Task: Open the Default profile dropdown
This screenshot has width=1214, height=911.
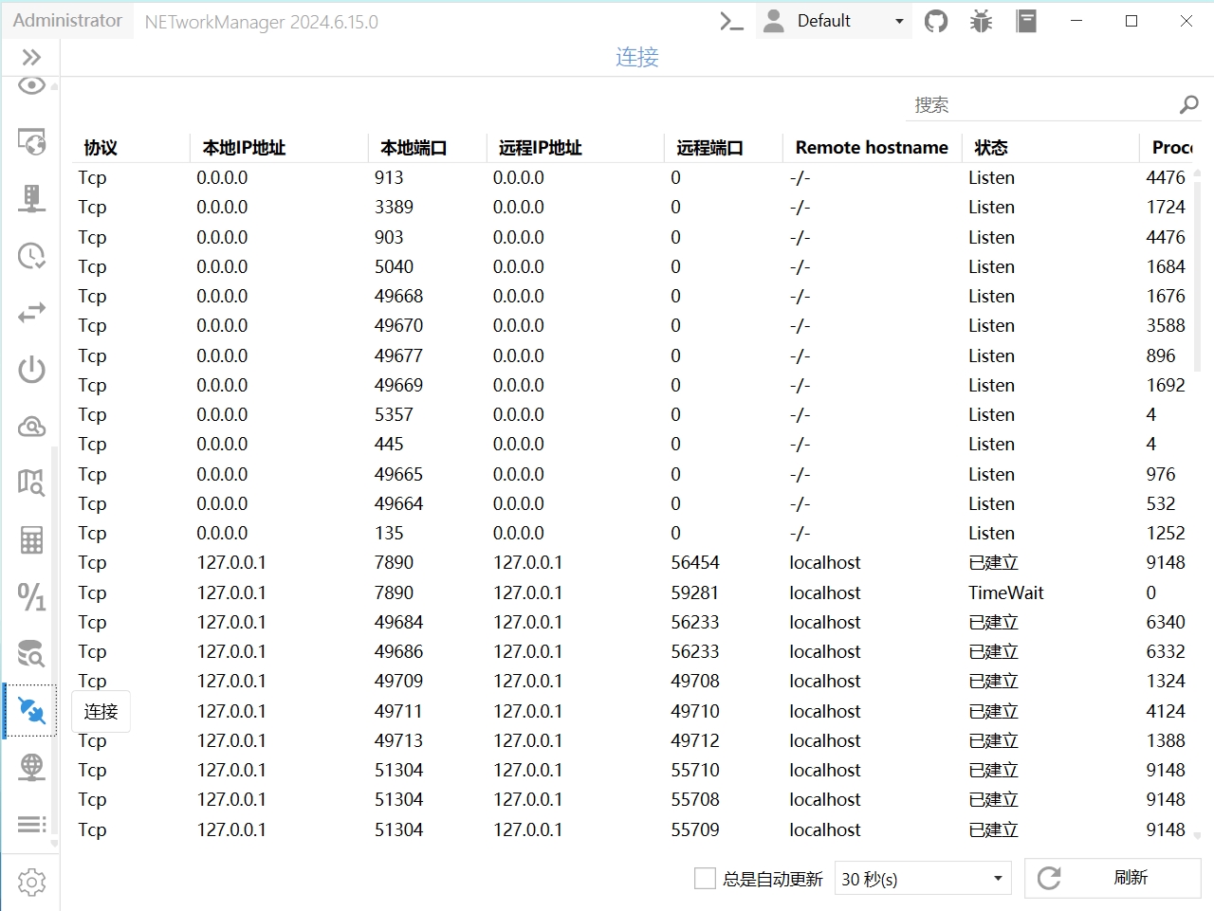Action: (x=835, y=21)
